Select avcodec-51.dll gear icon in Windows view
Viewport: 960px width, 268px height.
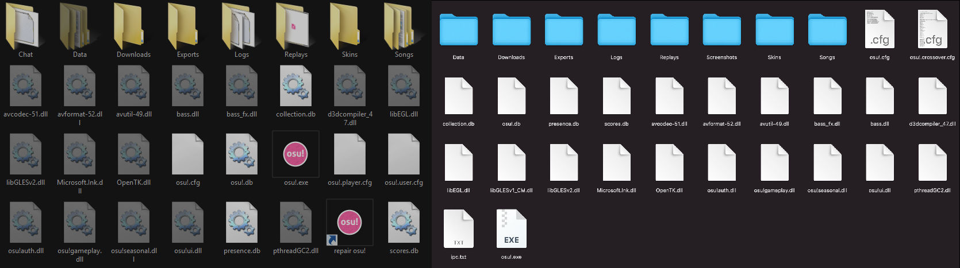point(26,86)
